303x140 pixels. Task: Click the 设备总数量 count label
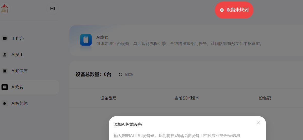click(x=93, y=74)
